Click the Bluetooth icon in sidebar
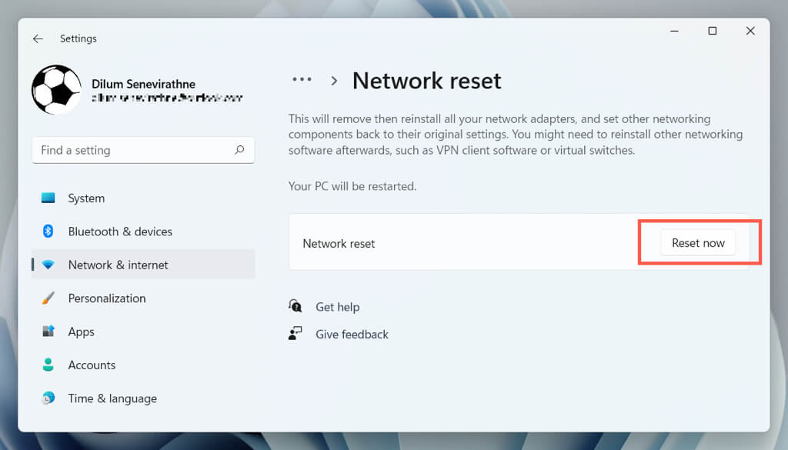The height and width of the screenshot is (450, 788). 48,232
